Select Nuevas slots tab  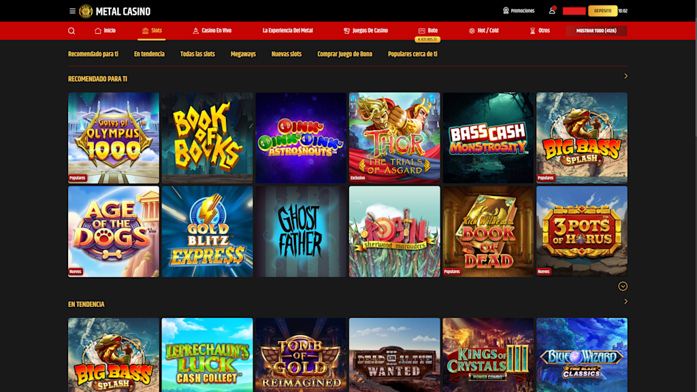click(287, 54)
